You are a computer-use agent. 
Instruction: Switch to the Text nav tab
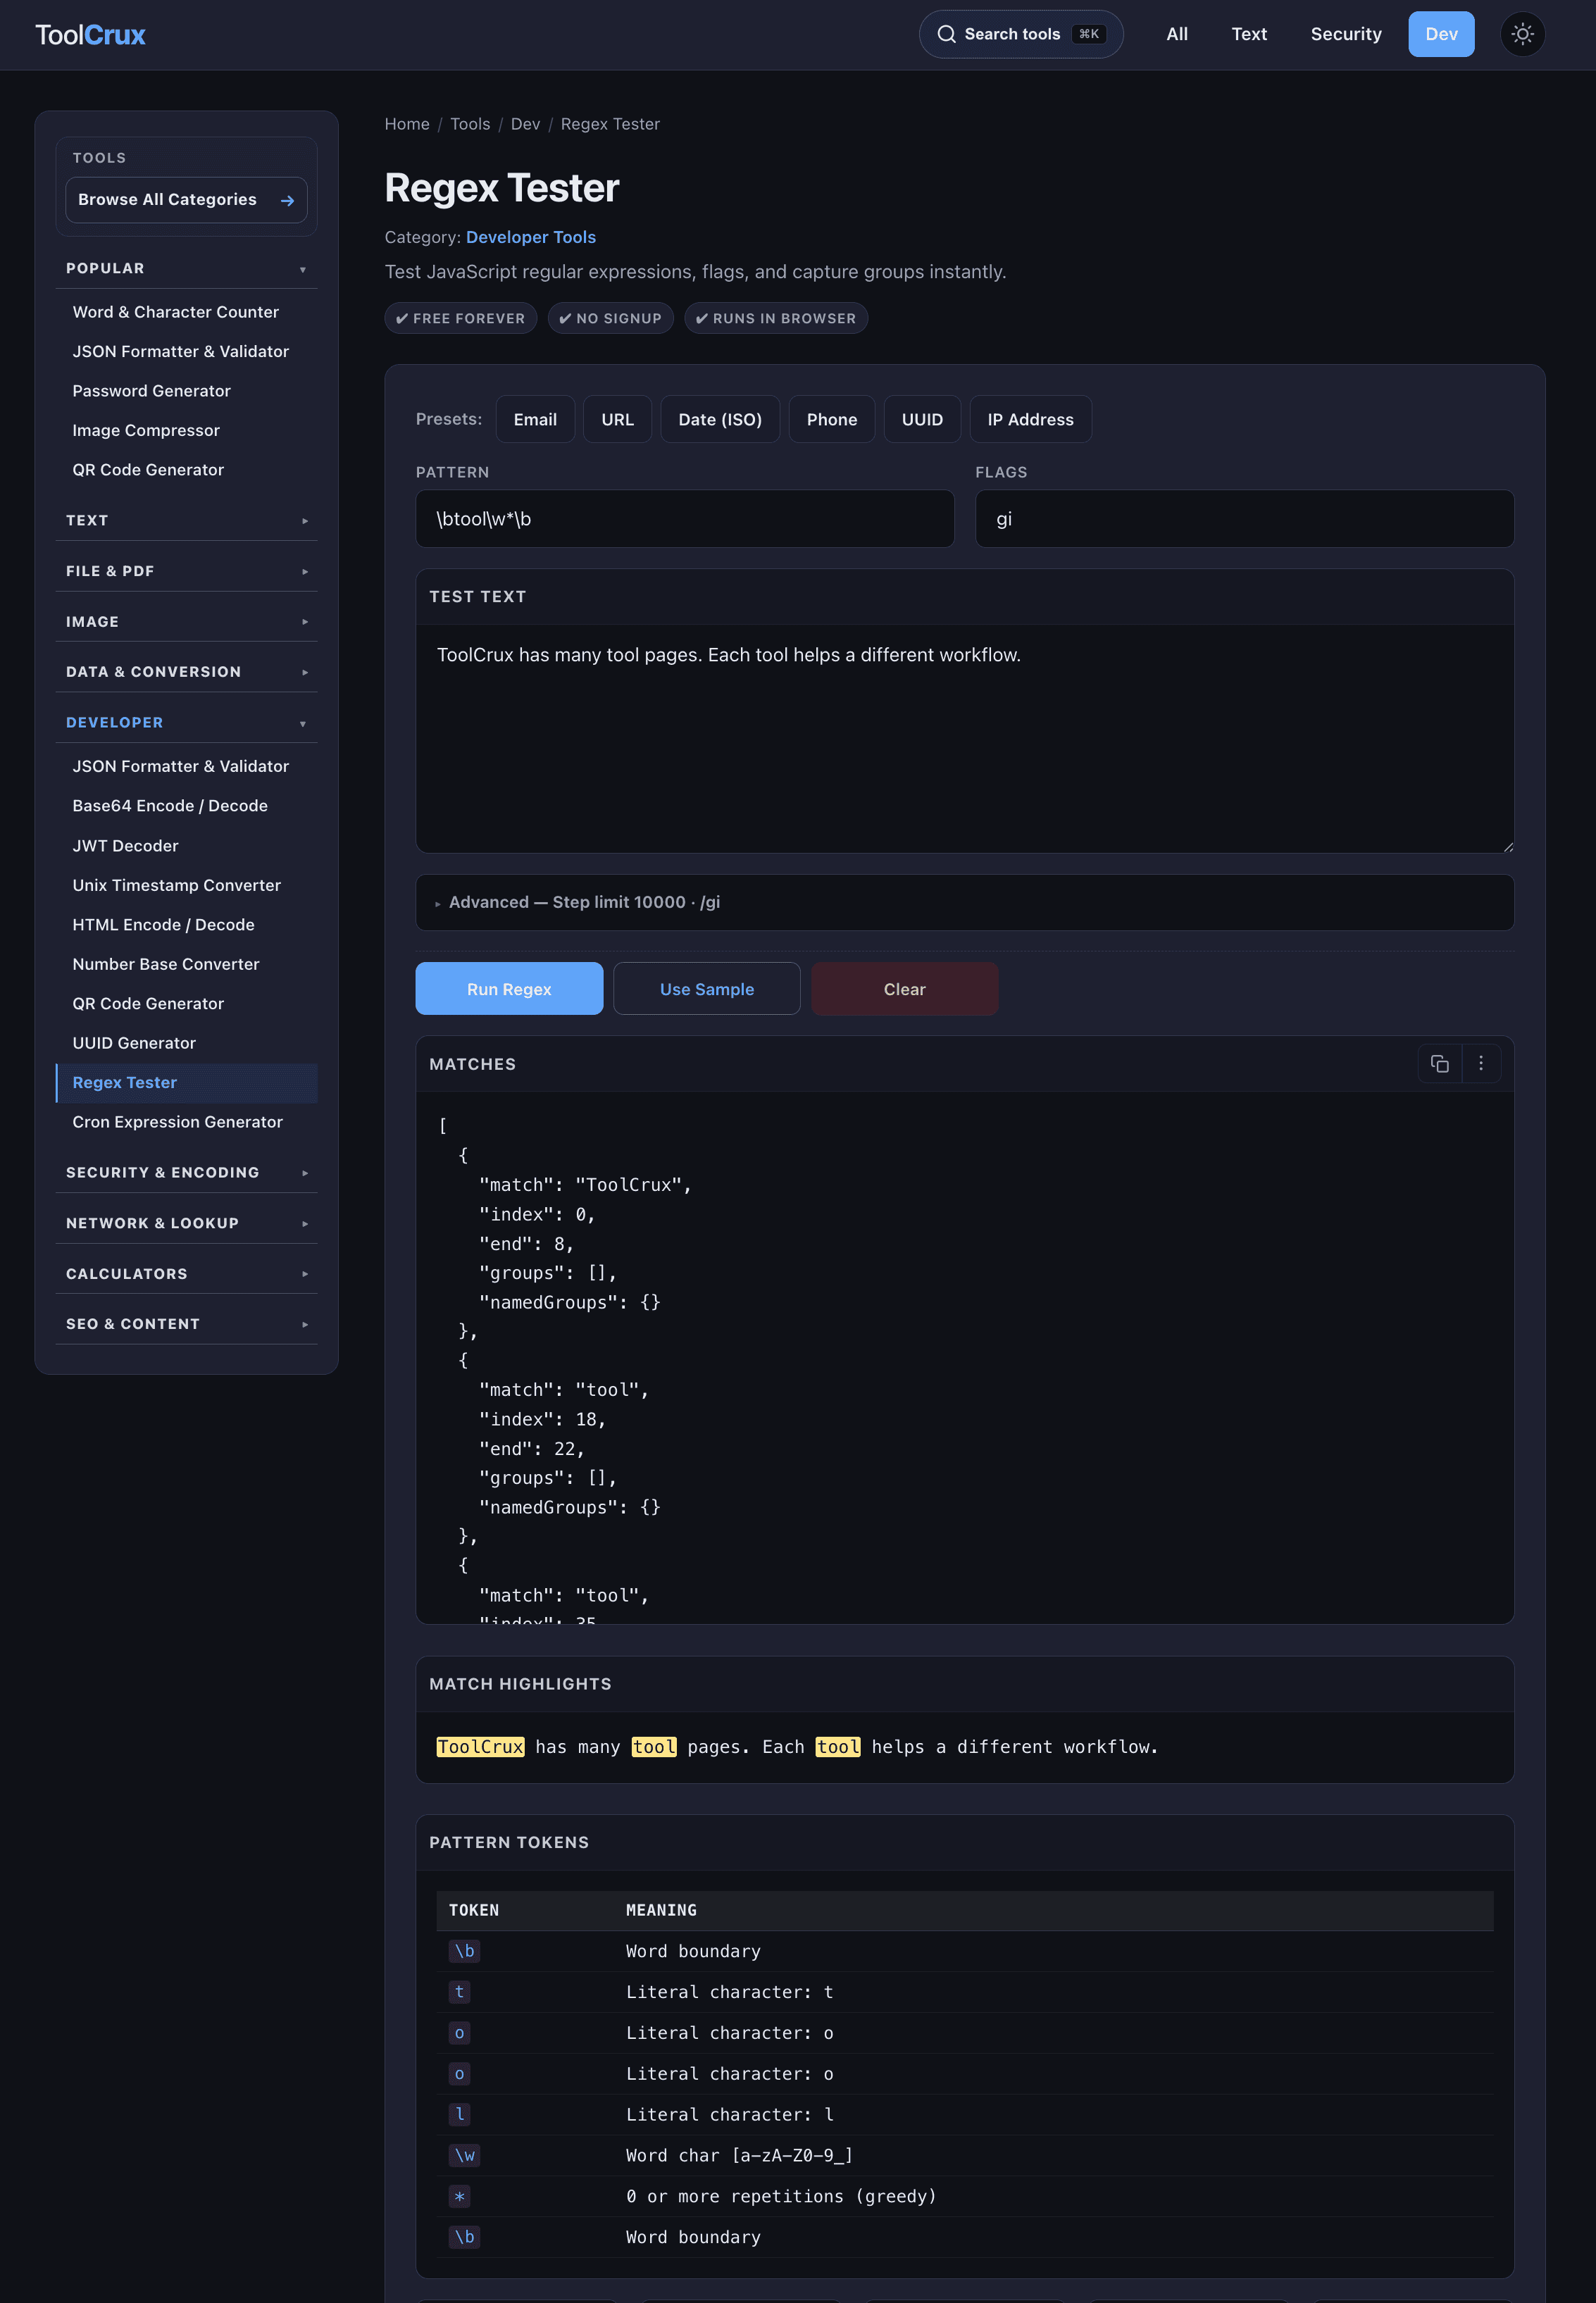(x=1249, y=33)
